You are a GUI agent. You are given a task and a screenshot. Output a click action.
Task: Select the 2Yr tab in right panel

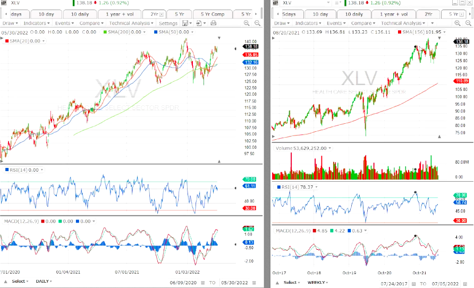pyautogui.click(x=428, y=14)
